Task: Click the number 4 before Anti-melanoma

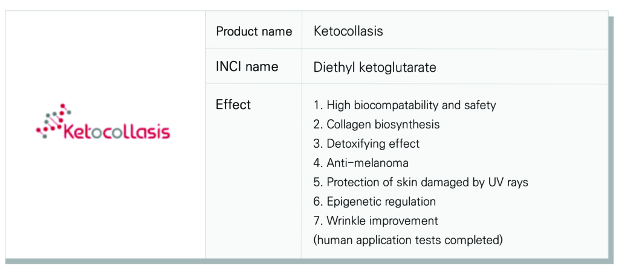Action: [x=317, y=163]
